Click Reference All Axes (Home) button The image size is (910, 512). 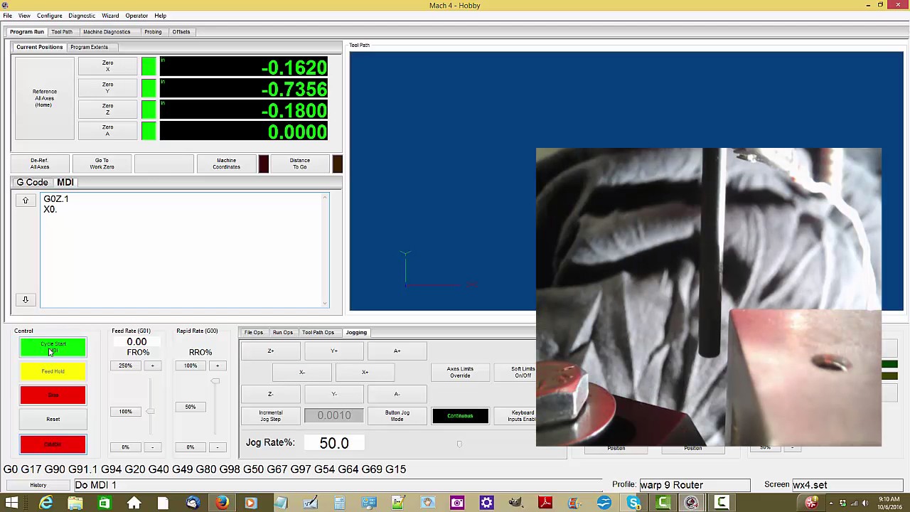click(x=44, y=98)
